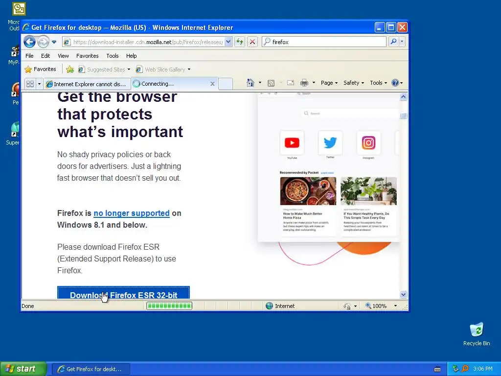
Task: Open a new blank tab
Action: [x=226, y=84]
